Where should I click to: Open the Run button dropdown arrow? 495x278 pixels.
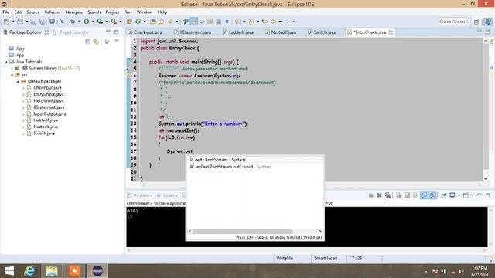point(93,22)
